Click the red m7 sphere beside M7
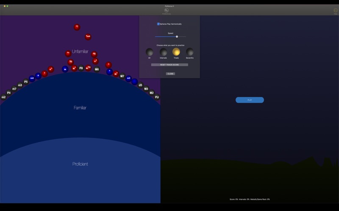This screenshot has width=339, height=211. 116,74
